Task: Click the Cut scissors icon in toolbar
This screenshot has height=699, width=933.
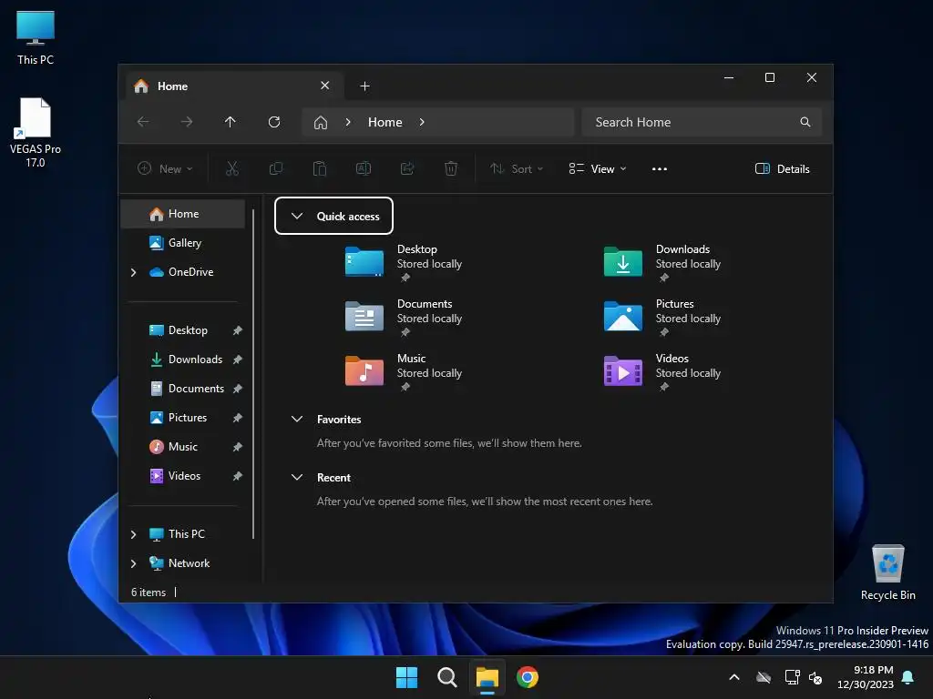Action: [x=232, y=168]
